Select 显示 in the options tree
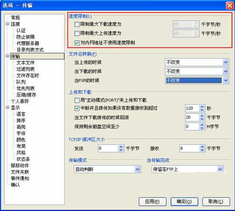Screen dimensions: 235x211 pyautogui.click(x=15, y=108)
